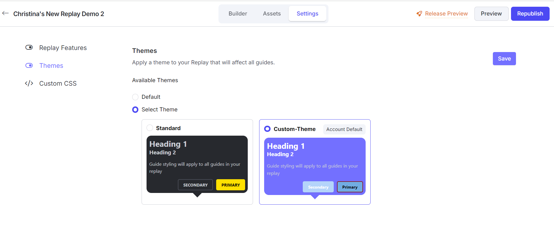
Task: Click the Republish button
Action: coord(530,14)
